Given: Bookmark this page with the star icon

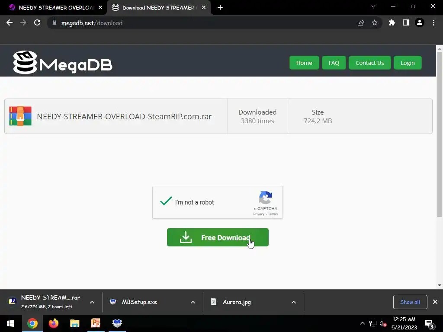Looking at the screenshot, I should click(x=375, y=23).
